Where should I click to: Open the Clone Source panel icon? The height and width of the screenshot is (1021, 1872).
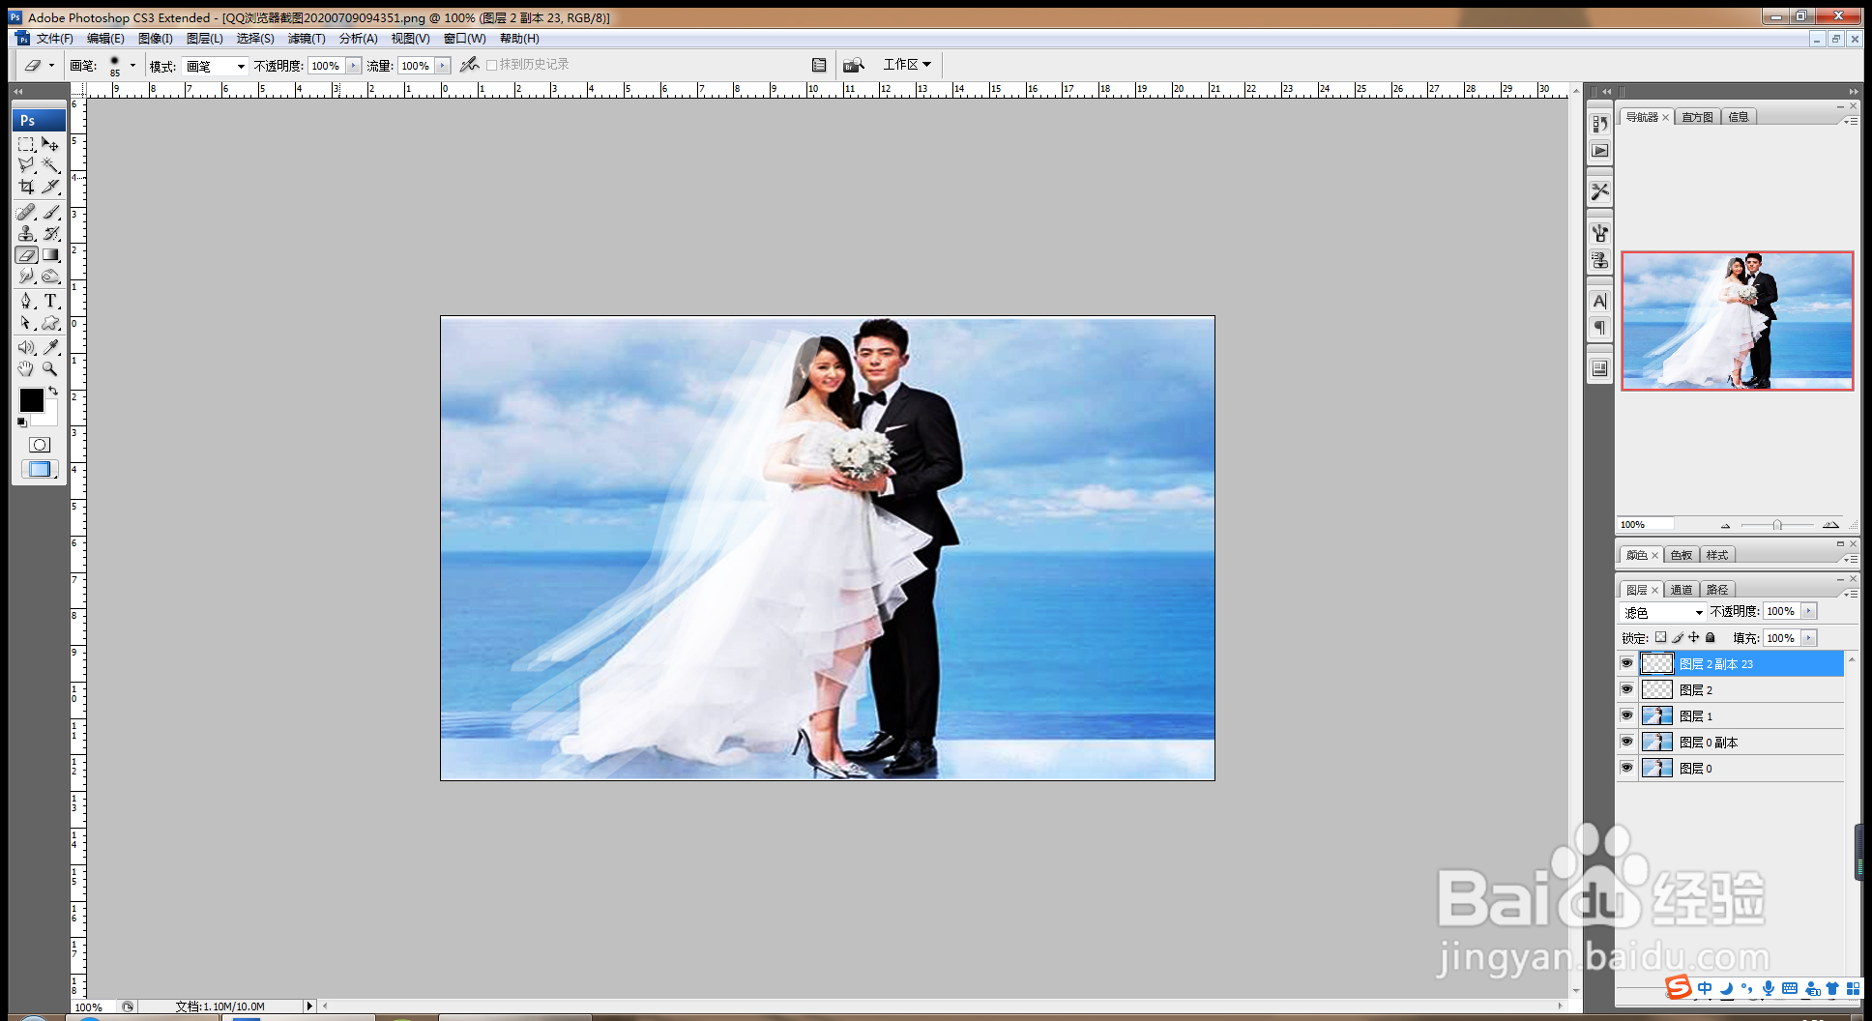pyautogui.click(x=1600, y=260)
